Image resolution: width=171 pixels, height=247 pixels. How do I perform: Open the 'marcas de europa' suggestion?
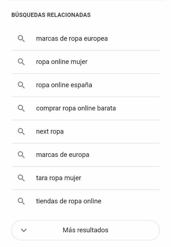click(x=63, y=155)
